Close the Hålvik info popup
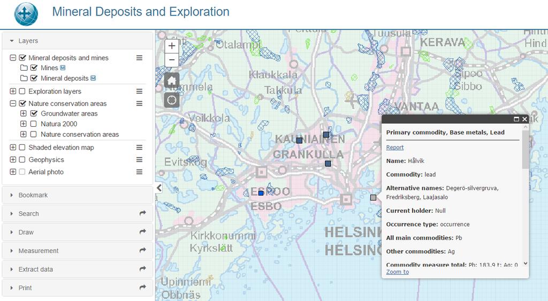The width and height of the screenshot is (548, 301). 524,119
